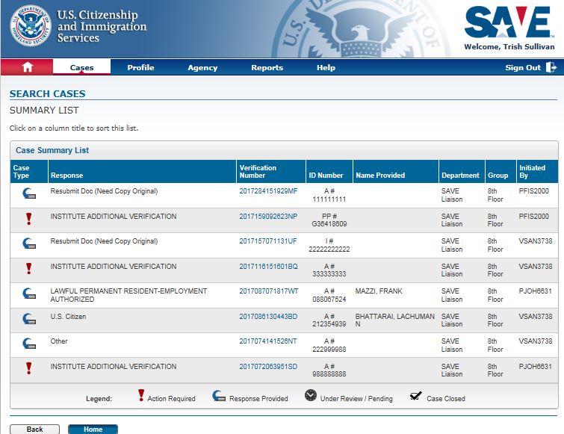
Task: Sort list by Response column header
Action: click(x=66, y=176)
